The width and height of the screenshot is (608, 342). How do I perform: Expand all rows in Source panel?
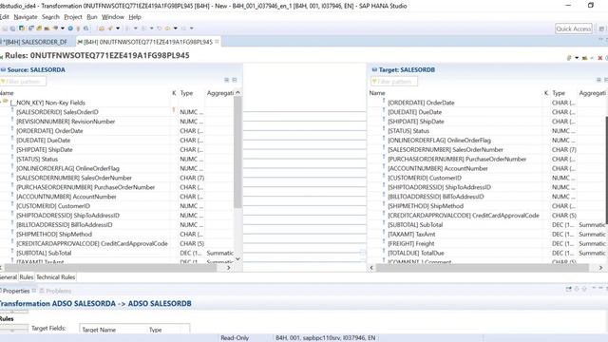pyautogui.click(x=226, y=80)
